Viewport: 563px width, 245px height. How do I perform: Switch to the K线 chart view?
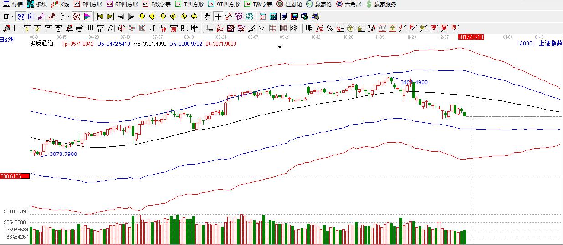(60, 4)
